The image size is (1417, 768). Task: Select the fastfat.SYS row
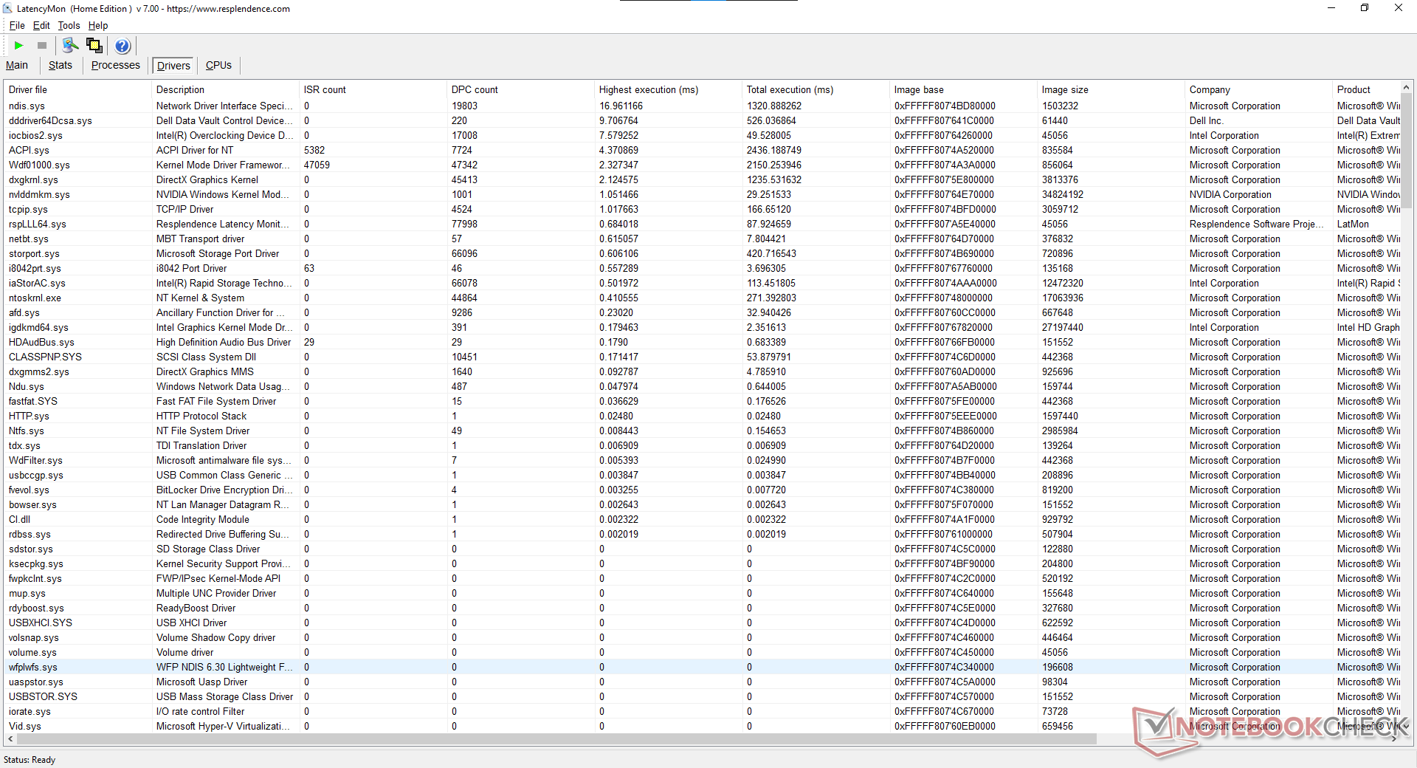click(x=703, y=401)
